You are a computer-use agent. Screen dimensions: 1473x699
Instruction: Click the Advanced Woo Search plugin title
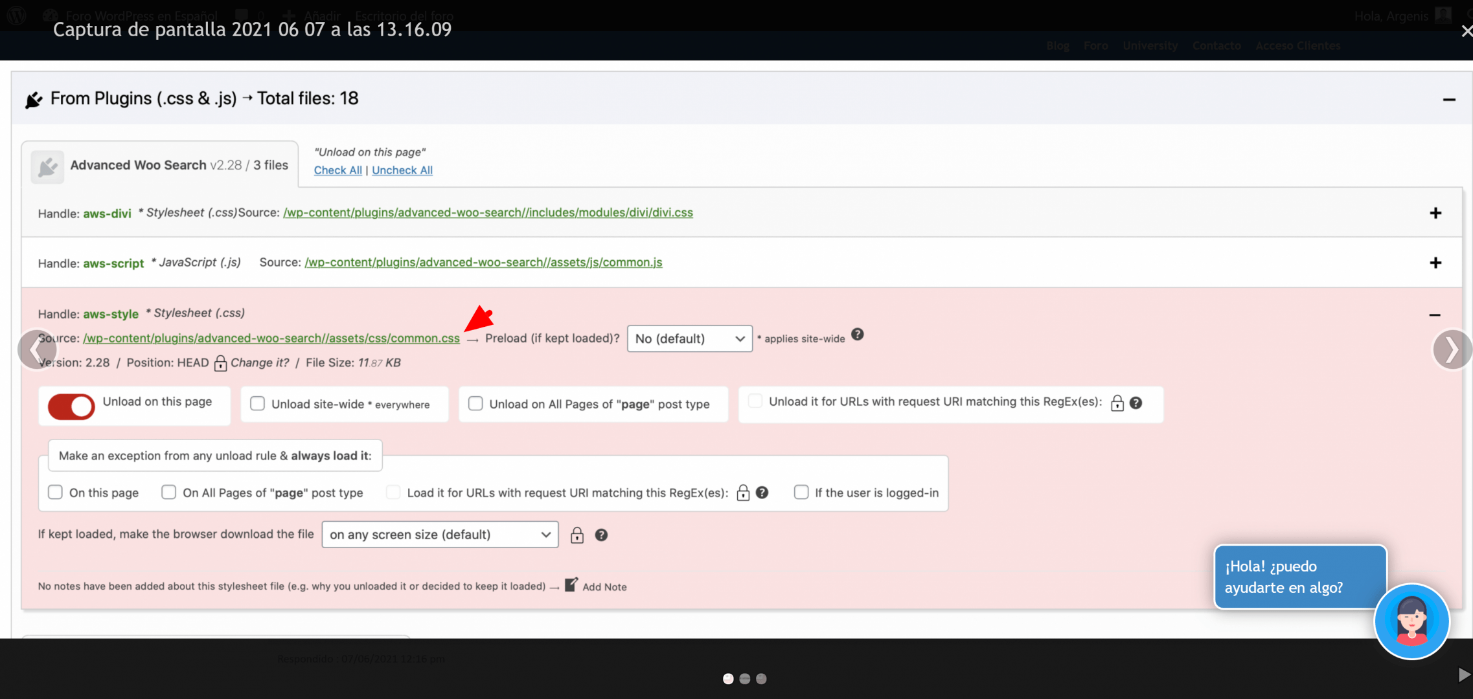138,165
